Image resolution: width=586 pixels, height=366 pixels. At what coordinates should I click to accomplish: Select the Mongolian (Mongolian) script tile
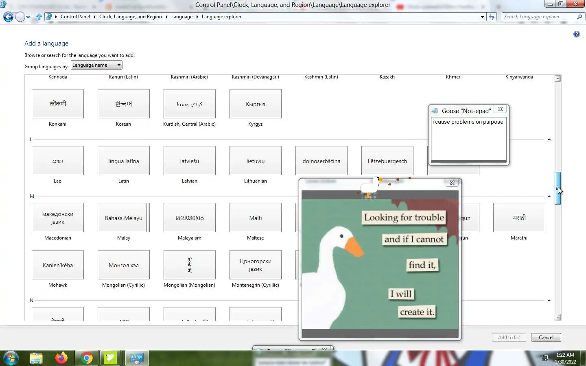tap(190, 265)
